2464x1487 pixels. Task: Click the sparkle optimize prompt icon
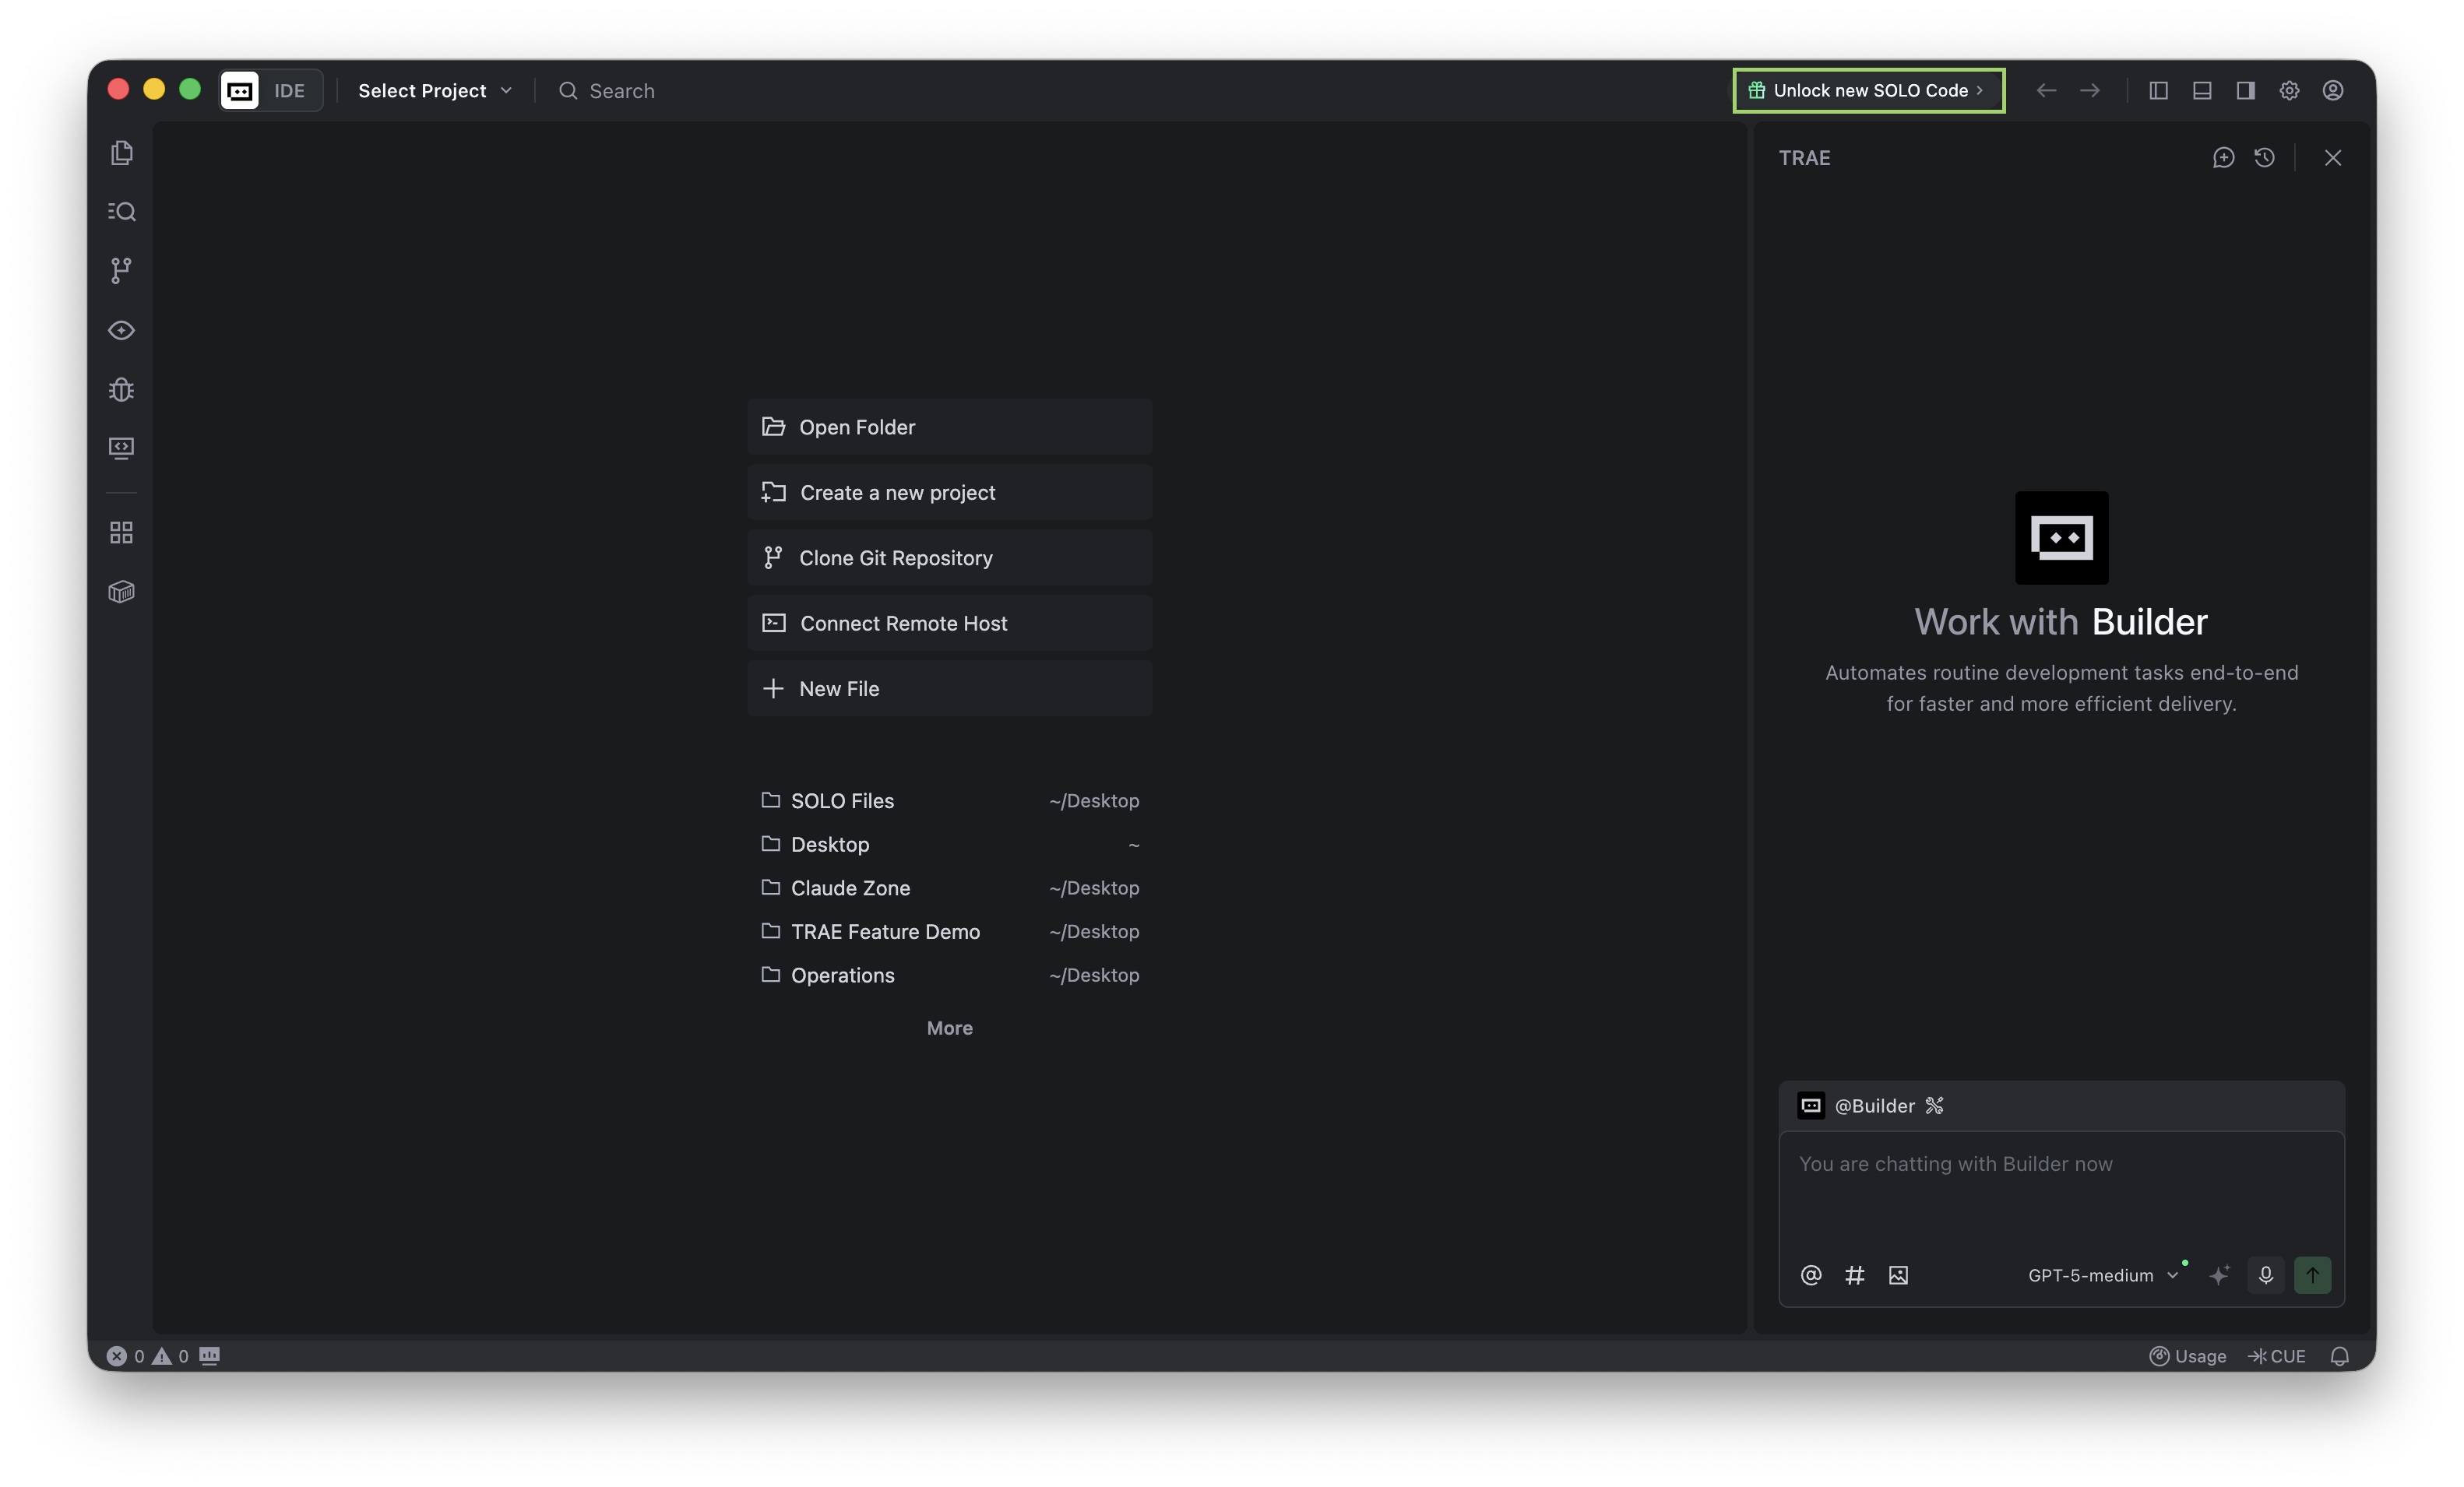(x=2219, y=1275)
